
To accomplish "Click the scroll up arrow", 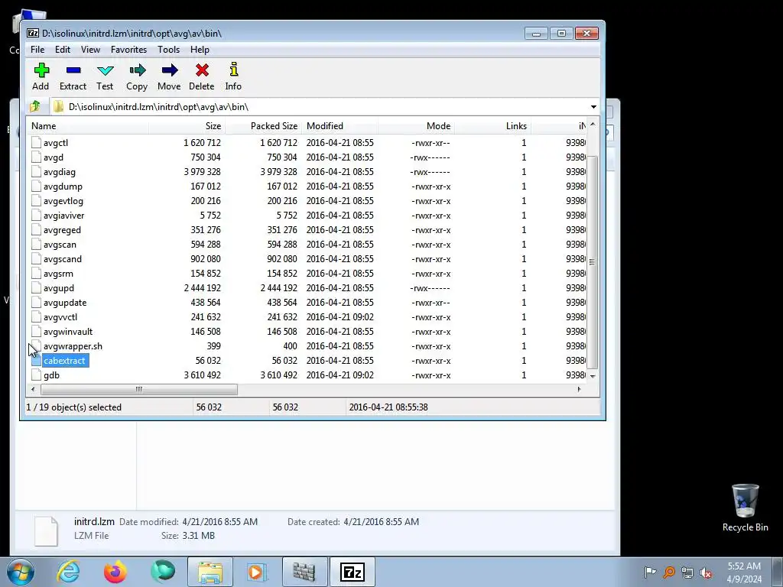I will pyautogui.click(x=593, y=125).
